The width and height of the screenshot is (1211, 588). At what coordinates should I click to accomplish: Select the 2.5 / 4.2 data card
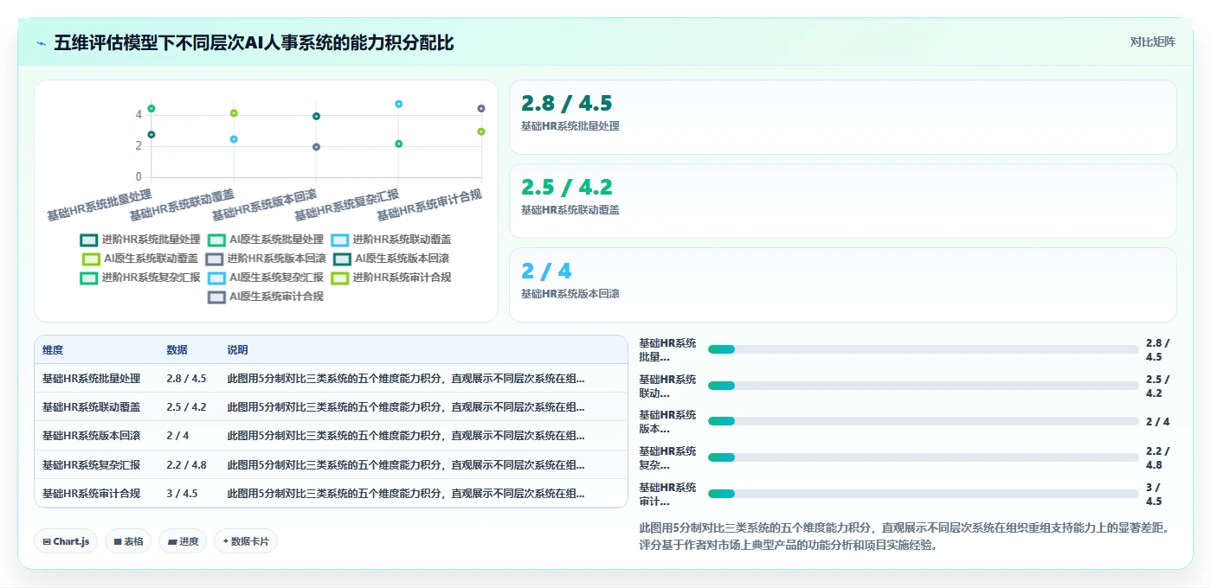842,201
